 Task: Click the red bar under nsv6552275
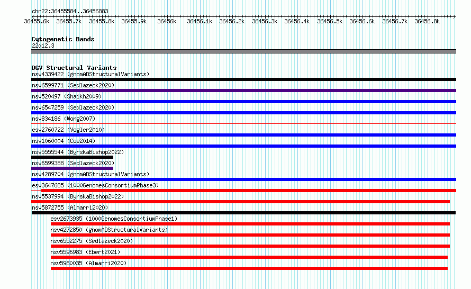click(250, 246)
